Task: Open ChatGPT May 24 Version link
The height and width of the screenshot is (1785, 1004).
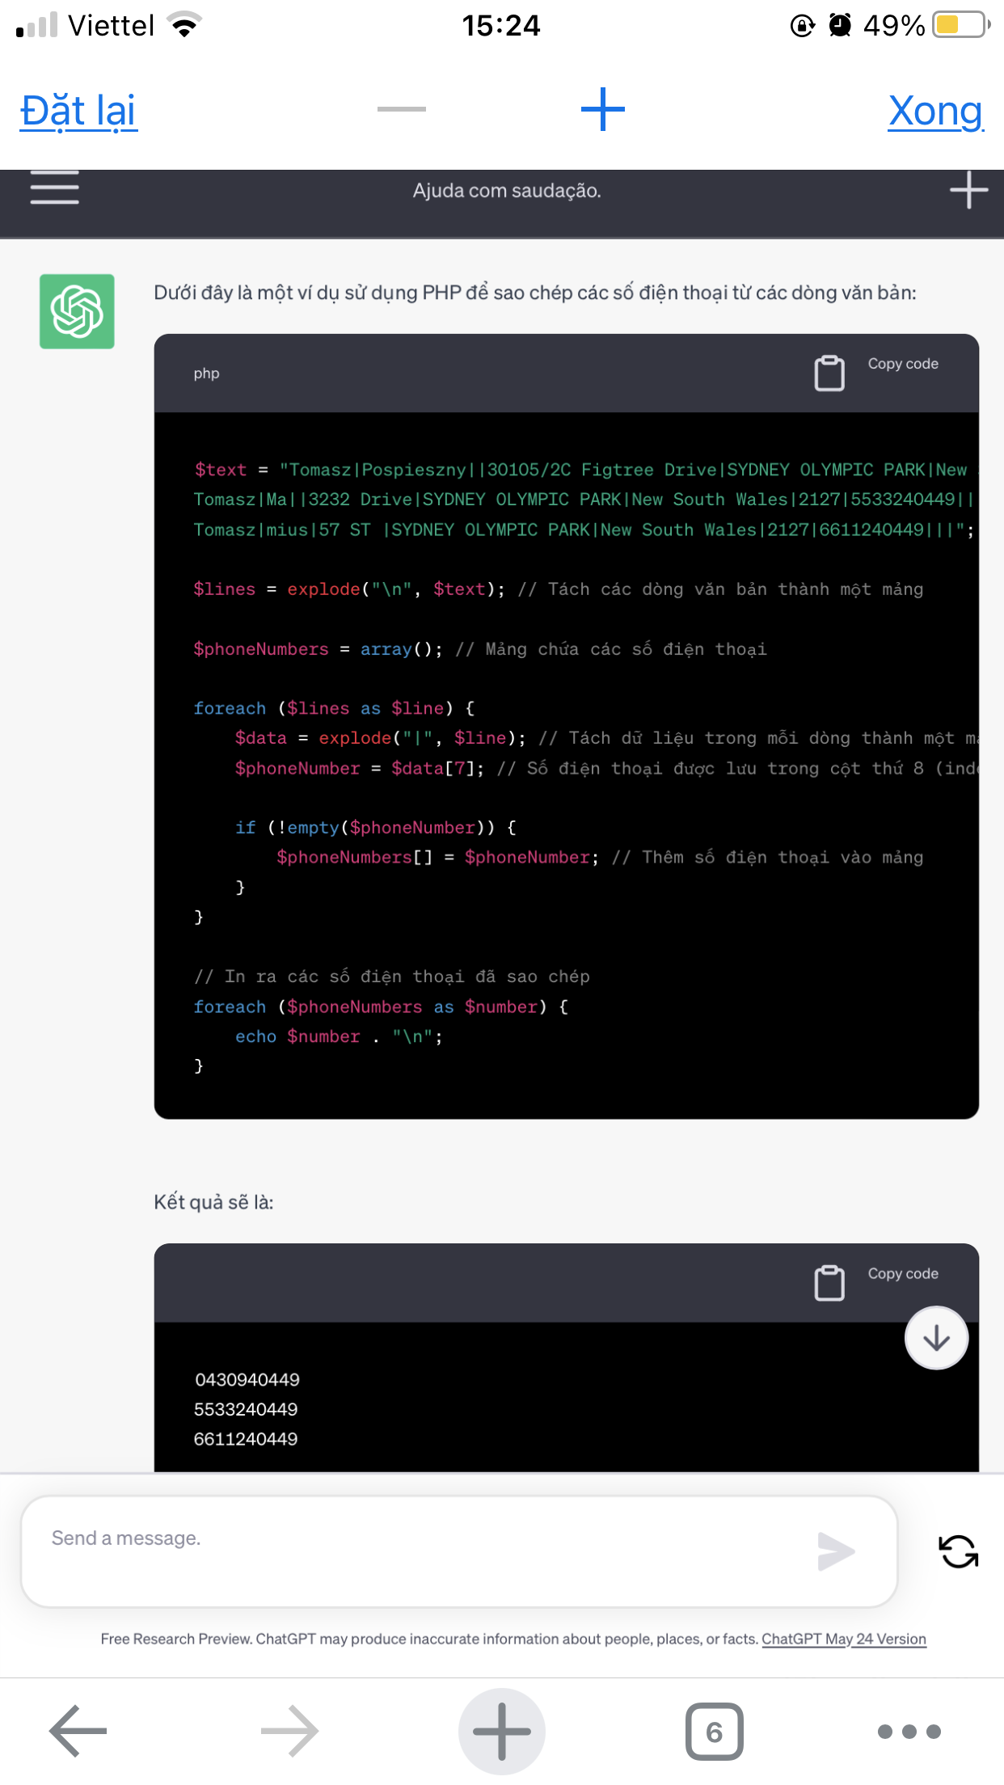Action: coord(844,1639)
